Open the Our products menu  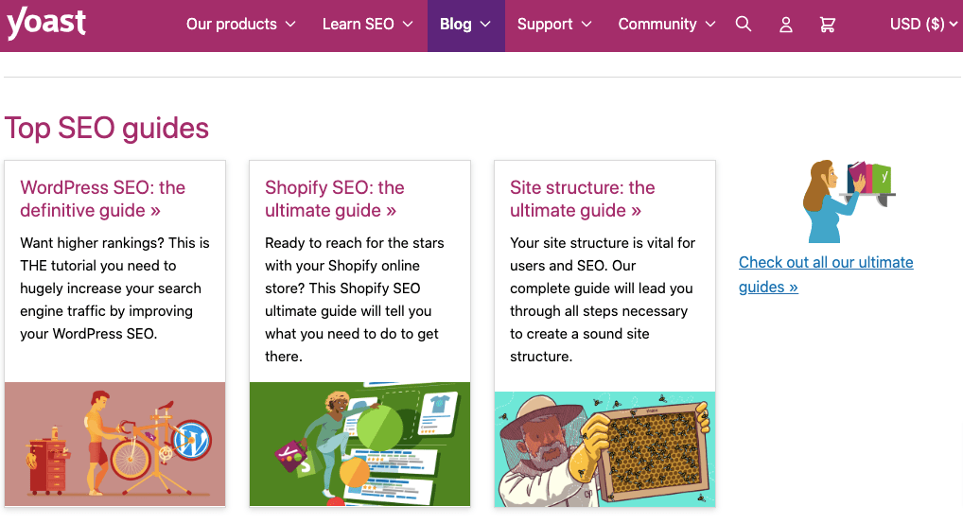(x=240, y=24)
